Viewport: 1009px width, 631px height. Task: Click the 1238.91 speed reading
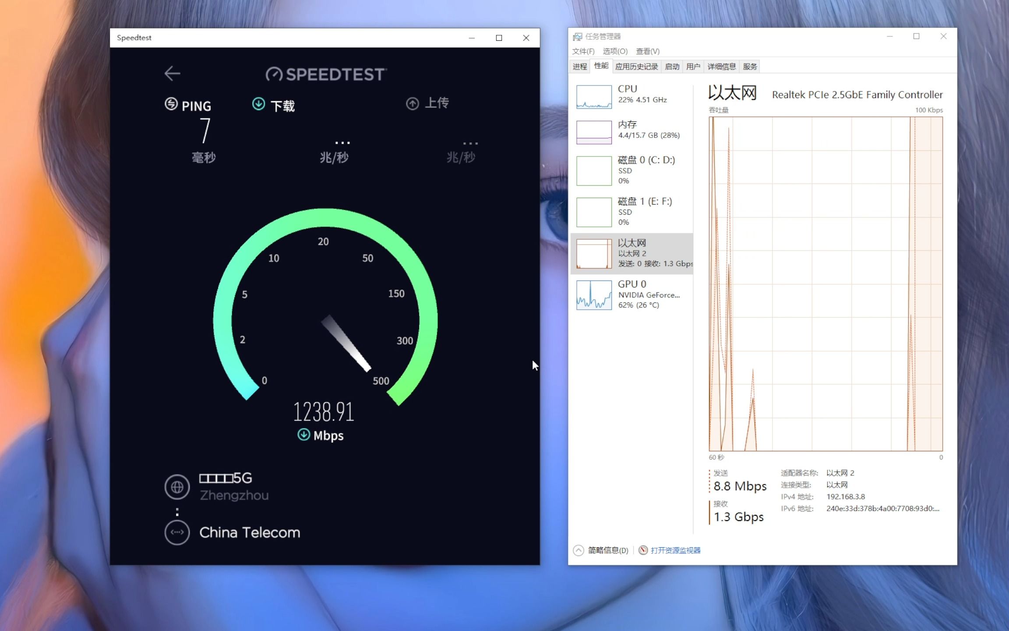pos(323,412)
